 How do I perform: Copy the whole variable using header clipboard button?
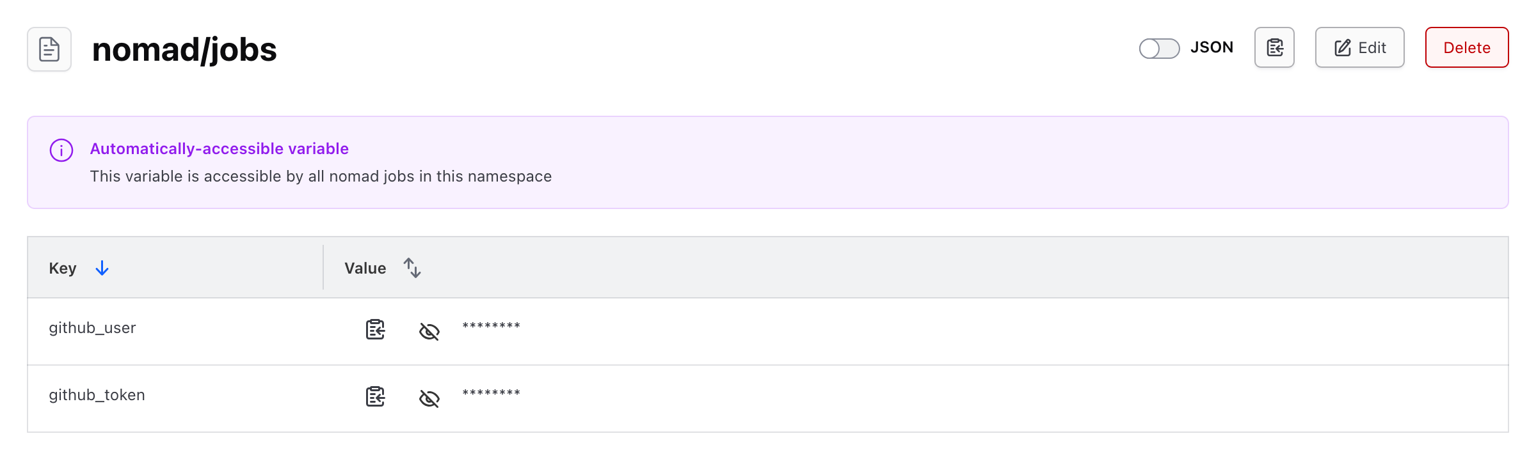click(x=1274, y=47)
